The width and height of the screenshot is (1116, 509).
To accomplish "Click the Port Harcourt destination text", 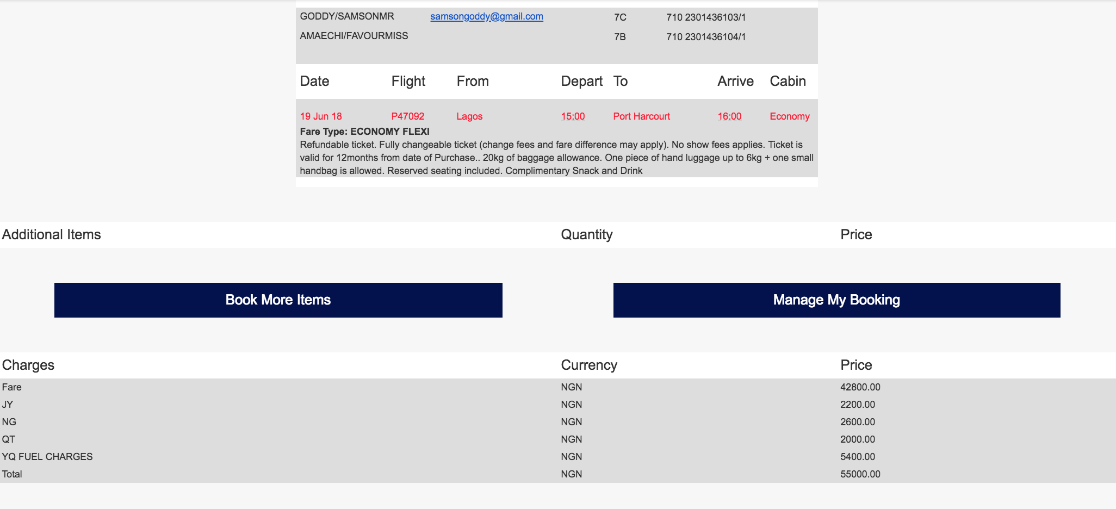I will 641,116.
